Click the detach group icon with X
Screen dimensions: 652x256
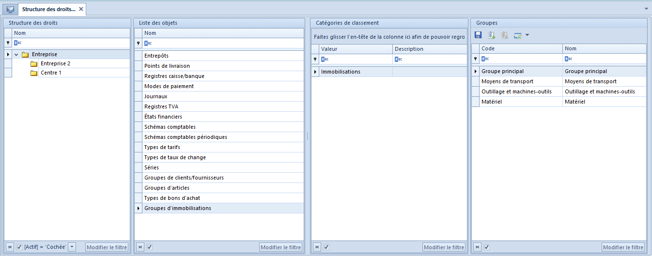click(x=504, y=35)
